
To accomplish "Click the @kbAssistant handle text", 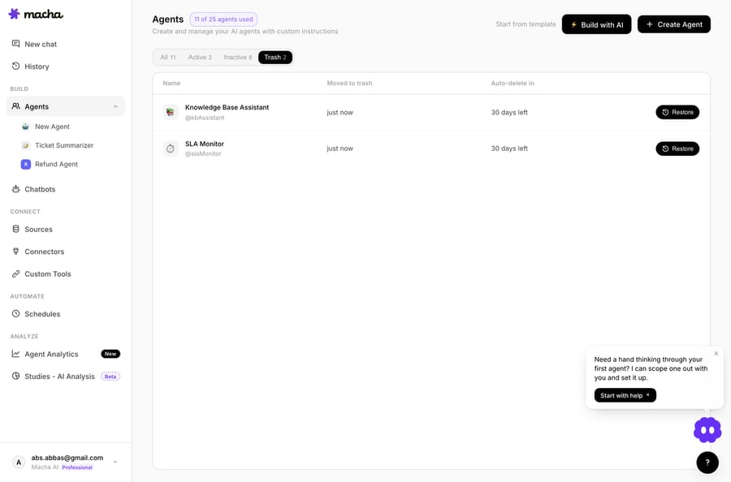I will pos(205,118).
